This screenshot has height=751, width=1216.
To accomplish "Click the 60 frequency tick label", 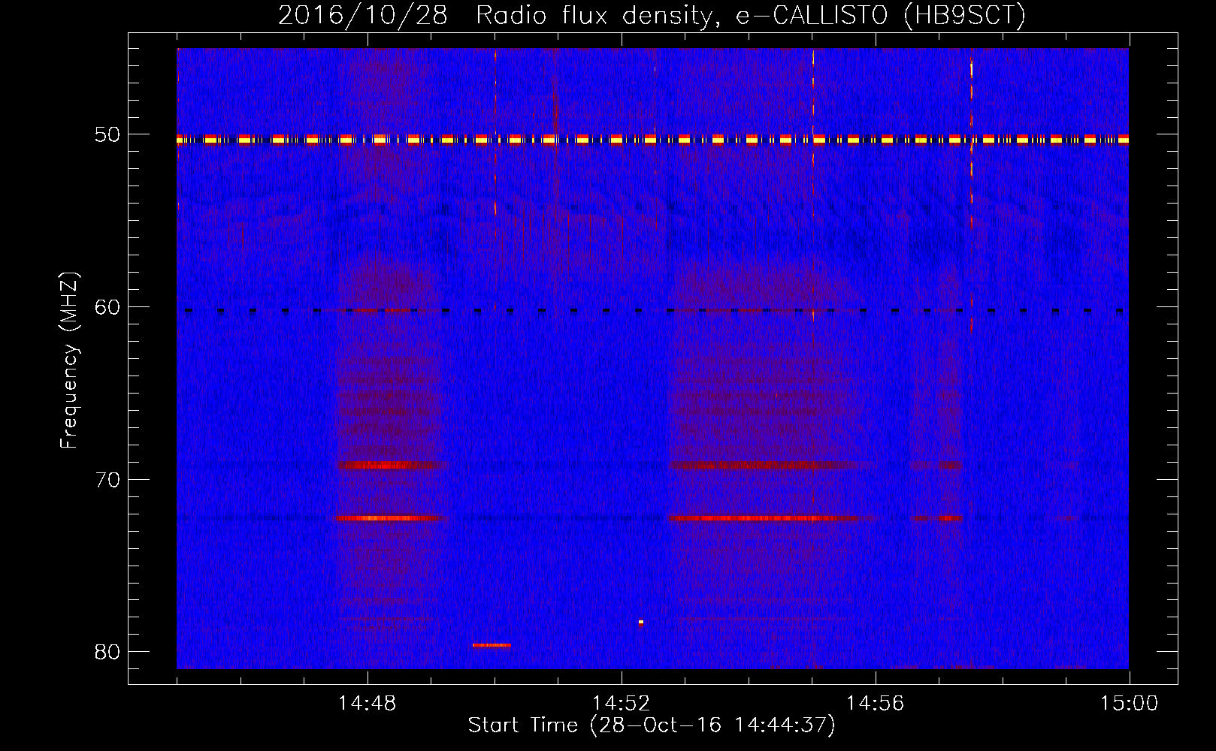I will (x=107, y=307).
